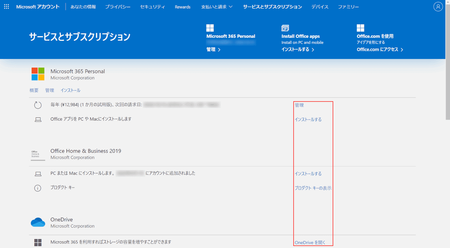Screen dimensions: 450x248
Task: Click the billing renewal circular arrow icon
Action: [38, 105]
